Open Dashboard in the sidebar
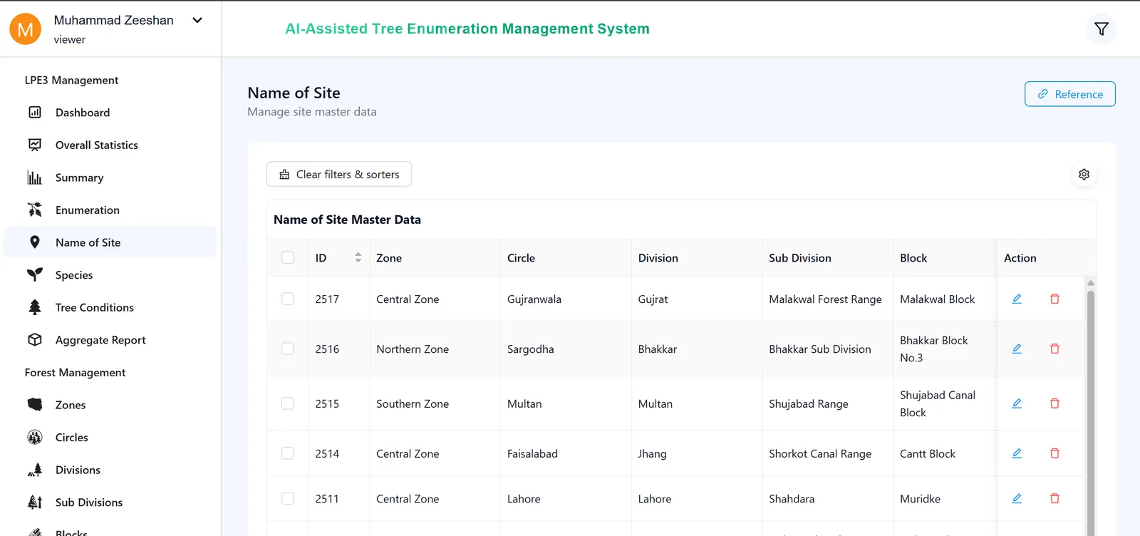1140x536 pixels. click(110, 113)
